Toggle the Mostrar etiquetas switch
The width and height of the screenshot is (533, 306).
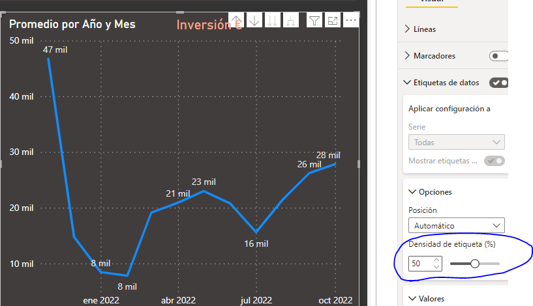495,161
